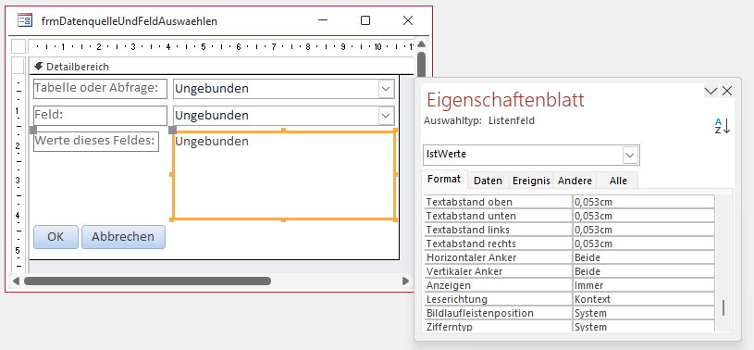The height and width of the screenshot is (350, 754).
Task: Click the Textabstand unten value field
Action: (643, 216)
